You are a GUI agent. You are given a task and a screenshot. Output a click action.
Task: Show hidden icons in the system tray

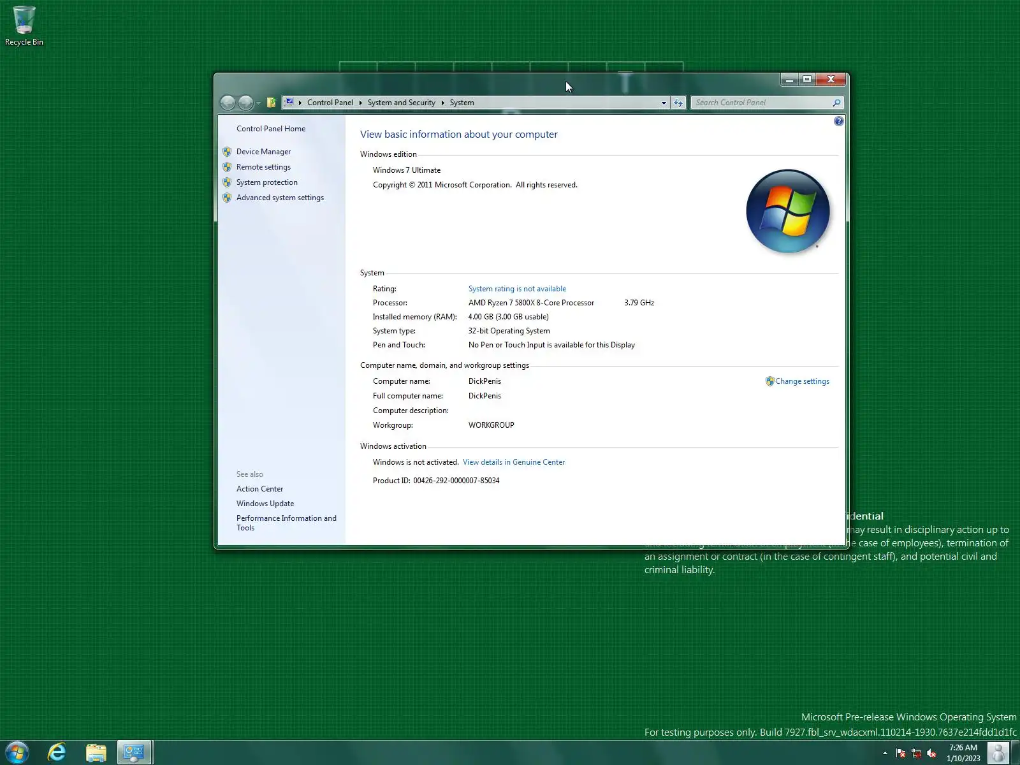coord(885,753)
